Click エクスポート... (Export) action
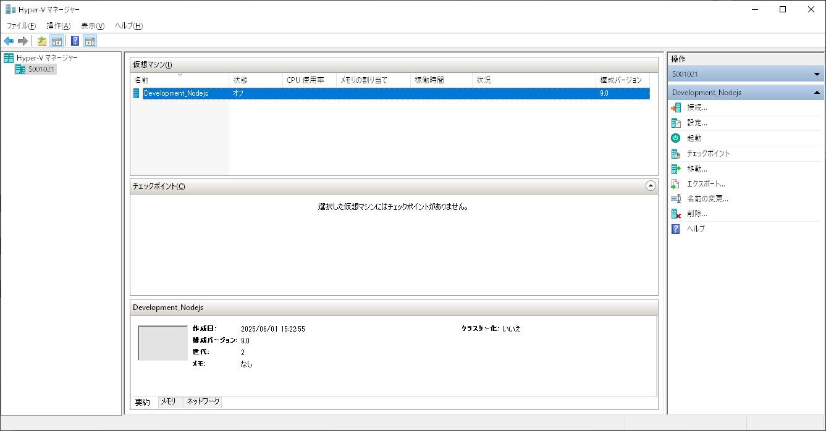826x431 pixels. pos(706,183)
